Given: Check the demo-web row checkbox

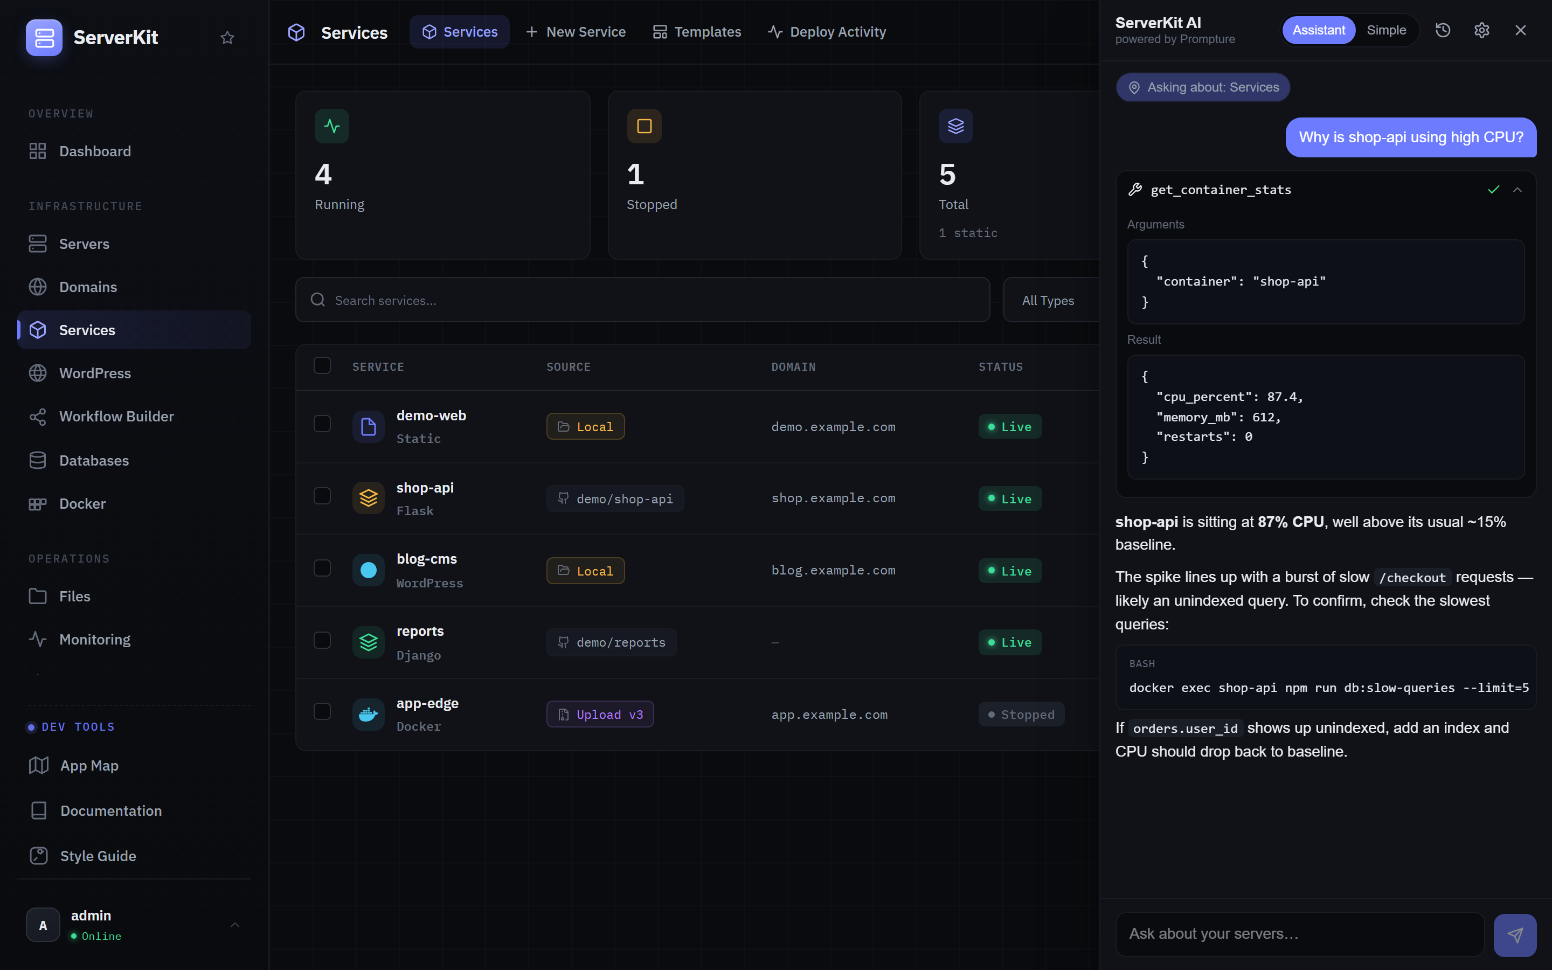Looking at the screenshot, I should pyautogui.click(x=322, y=424).
